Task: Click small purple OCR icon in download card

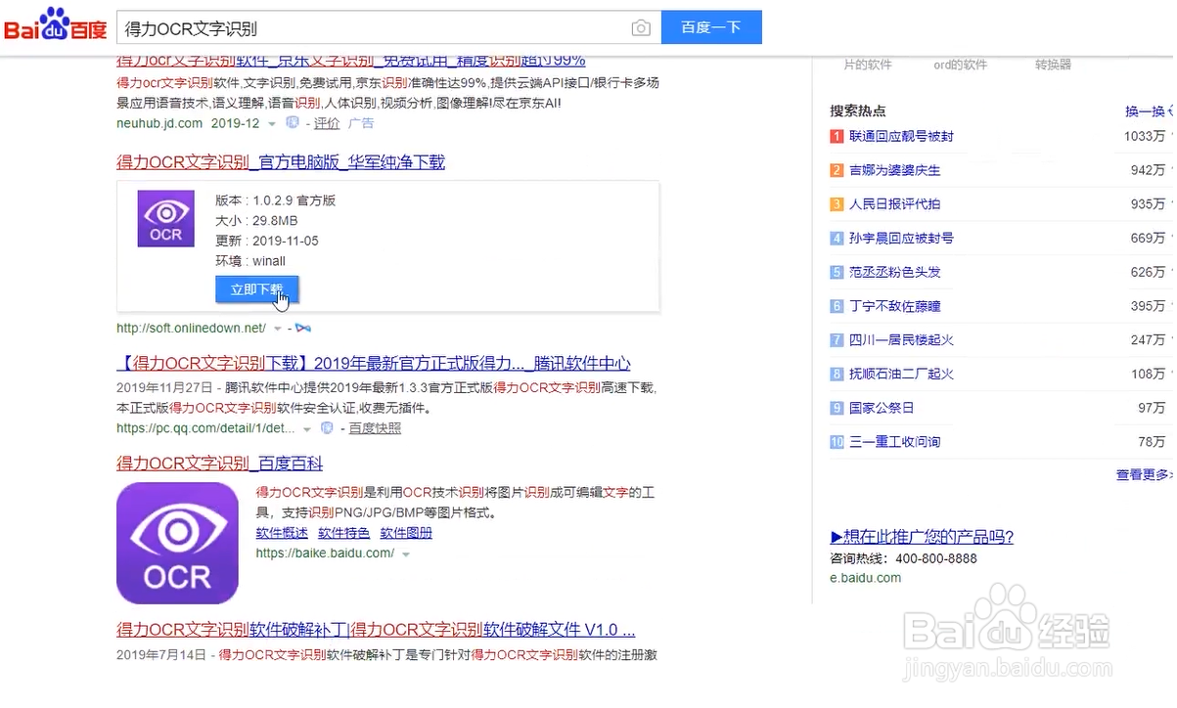Action: (x=166, y=218)
